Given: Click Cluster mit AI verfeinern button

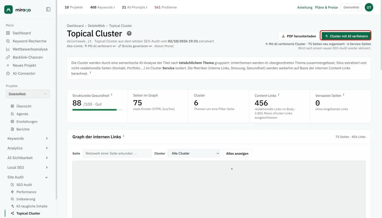Looking at the screenshot, I should [x=346, y=36].
